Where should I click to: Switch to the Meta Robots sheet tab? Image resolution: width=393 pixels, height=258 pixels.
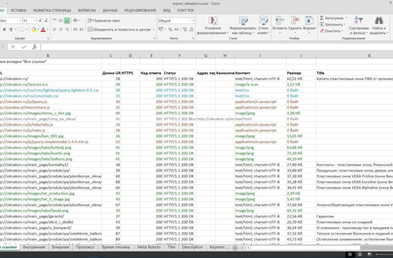149,247
